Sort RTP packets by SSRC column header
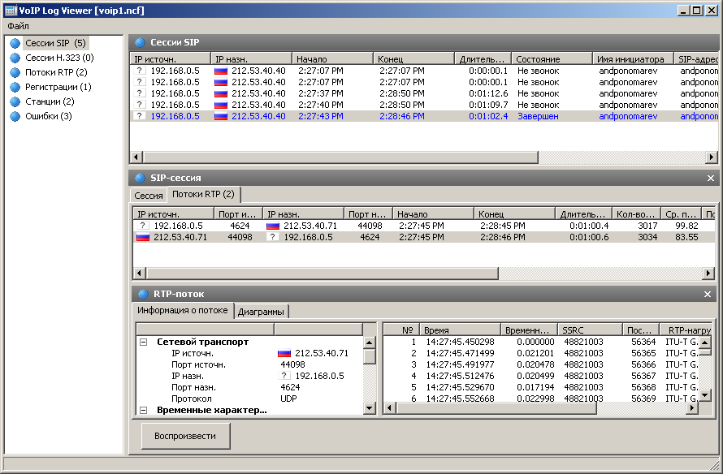The image size is (723, 474). [591, 330]
